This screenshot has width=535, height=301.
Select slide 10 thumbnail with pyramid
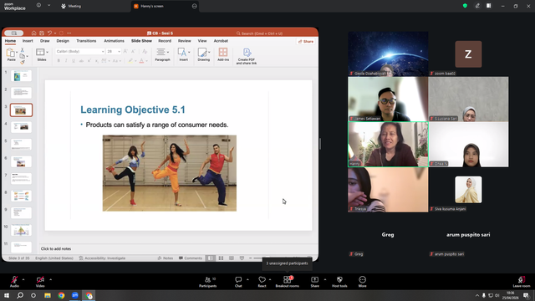(x=21, y=230)
